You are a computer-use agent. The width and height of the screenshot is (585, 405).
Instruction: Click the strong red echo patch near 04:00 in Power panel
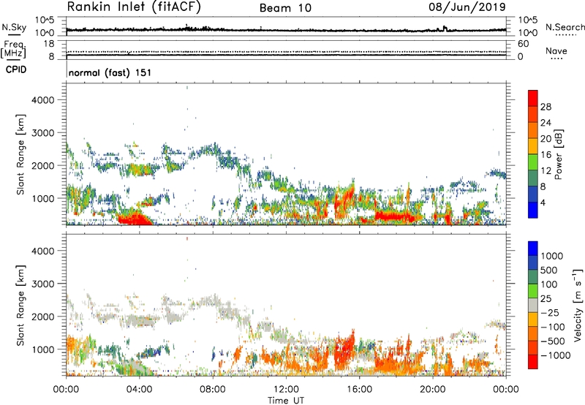pyautogui.click(x=135, y=218)
